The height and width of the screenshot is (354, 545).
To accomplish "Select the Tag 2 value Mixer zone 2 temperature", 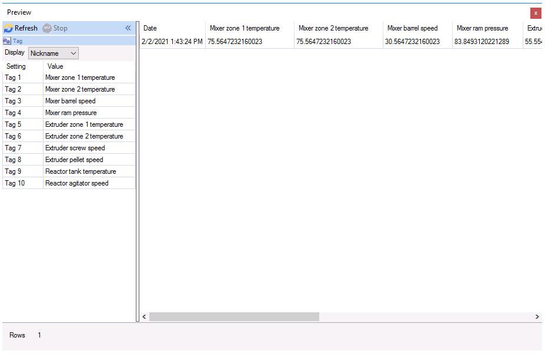I will point(89,90).
